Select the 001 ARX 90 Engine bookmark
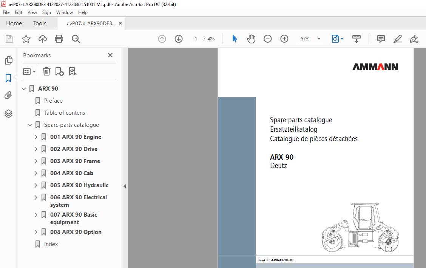Image resolution: width=426 pixels, height=268 pixels. [x=76, y=137]
